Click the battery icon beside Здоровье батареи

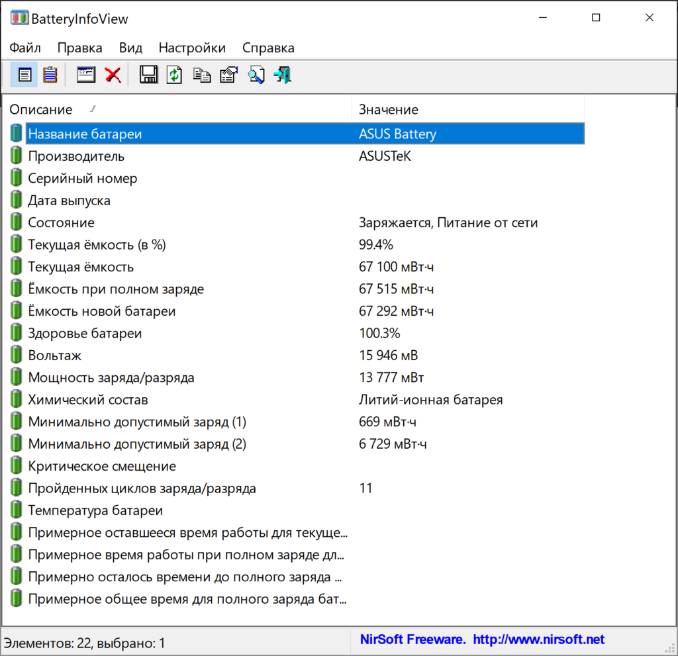tap(16, 333)
